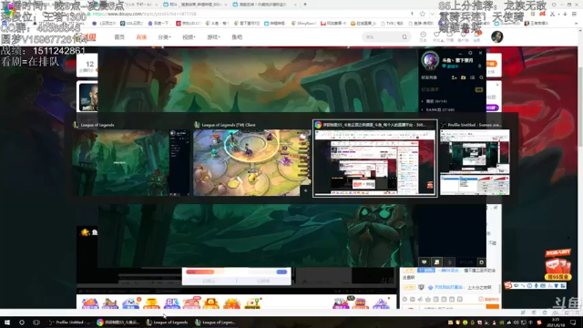Click the add friend icon in LoL panel

coord(454,77)
